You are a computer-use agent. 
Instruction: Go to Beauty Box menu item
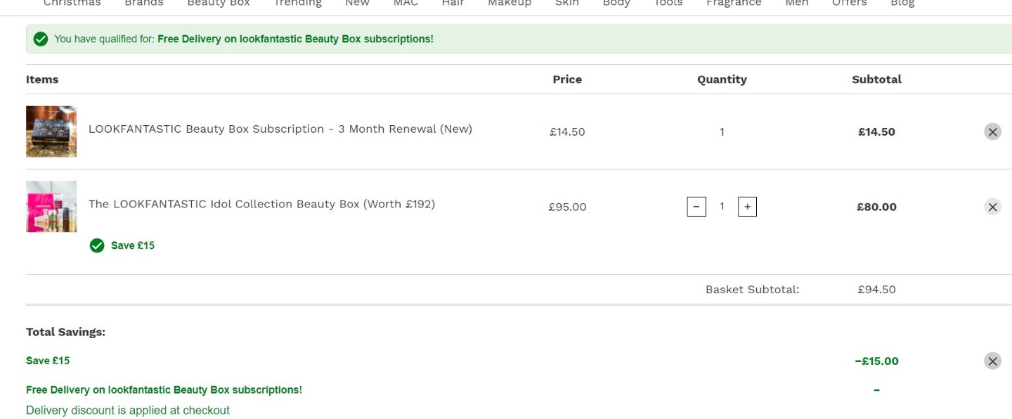click(219, 3)
